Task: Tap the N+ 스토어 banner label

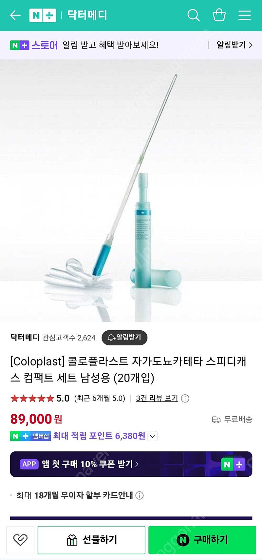Action: pyautogui.click(x=34, y=45)
